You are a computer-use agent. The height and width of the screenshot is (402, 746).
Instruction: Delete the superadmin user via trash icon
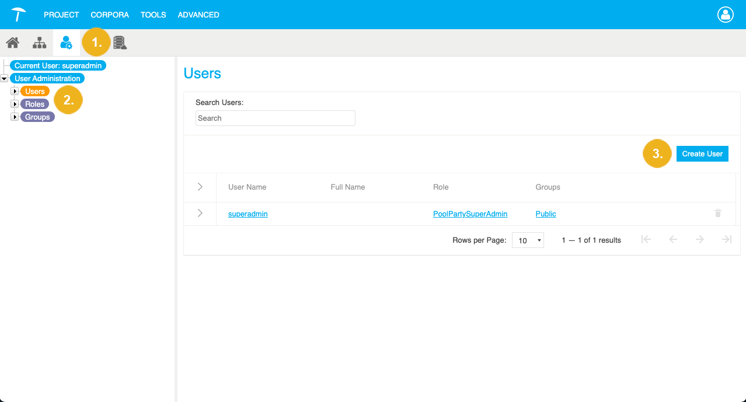point(717,214)
